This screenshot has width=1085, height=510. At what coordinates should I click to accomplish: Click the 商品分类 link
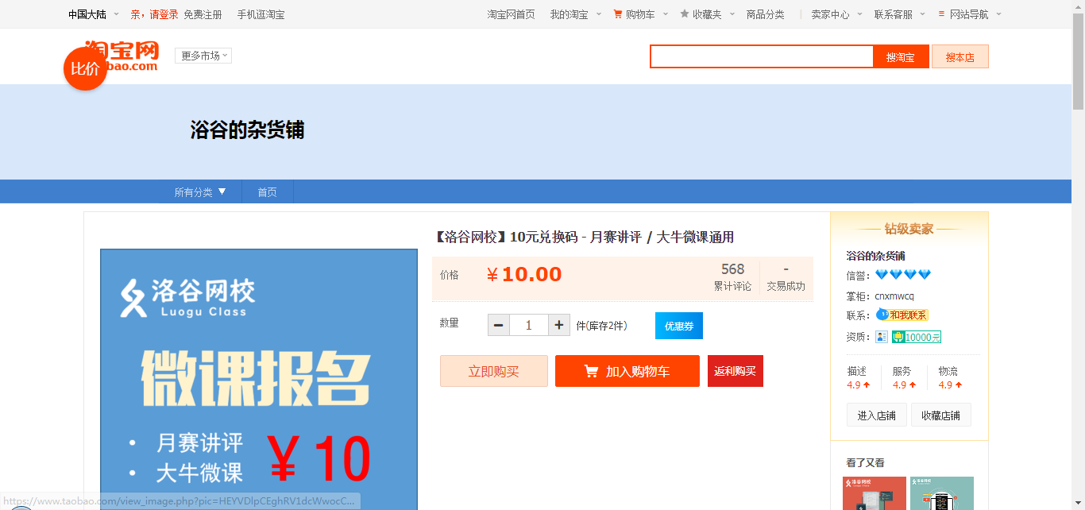766,14
